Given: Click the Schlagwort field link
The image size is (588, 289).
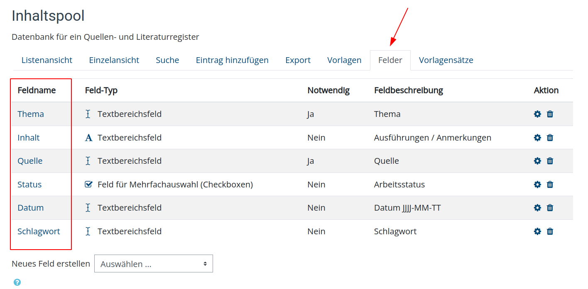Looking at the screenshot, I should click(x=39, y=231).
